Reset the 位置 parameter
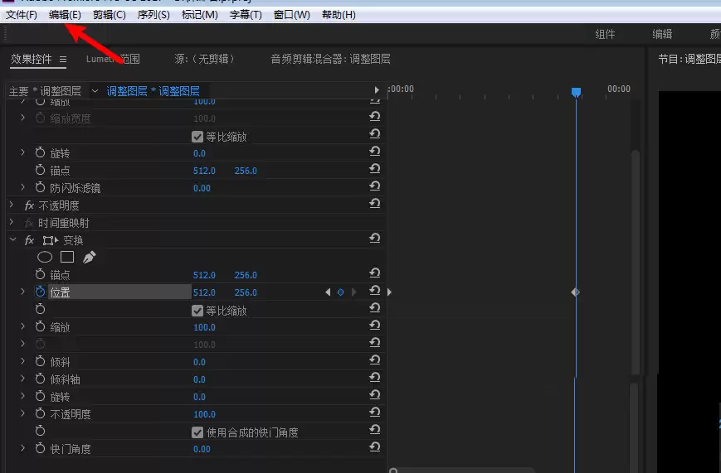 pyautogui.click(x=375, y=290)
